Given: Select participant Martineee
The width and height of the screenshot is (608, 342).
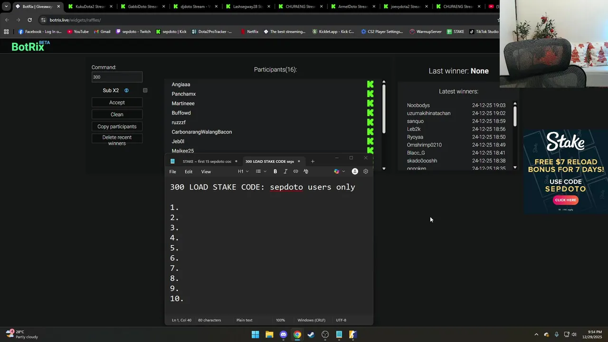Looking at the screenshot, I should point(183,104).
